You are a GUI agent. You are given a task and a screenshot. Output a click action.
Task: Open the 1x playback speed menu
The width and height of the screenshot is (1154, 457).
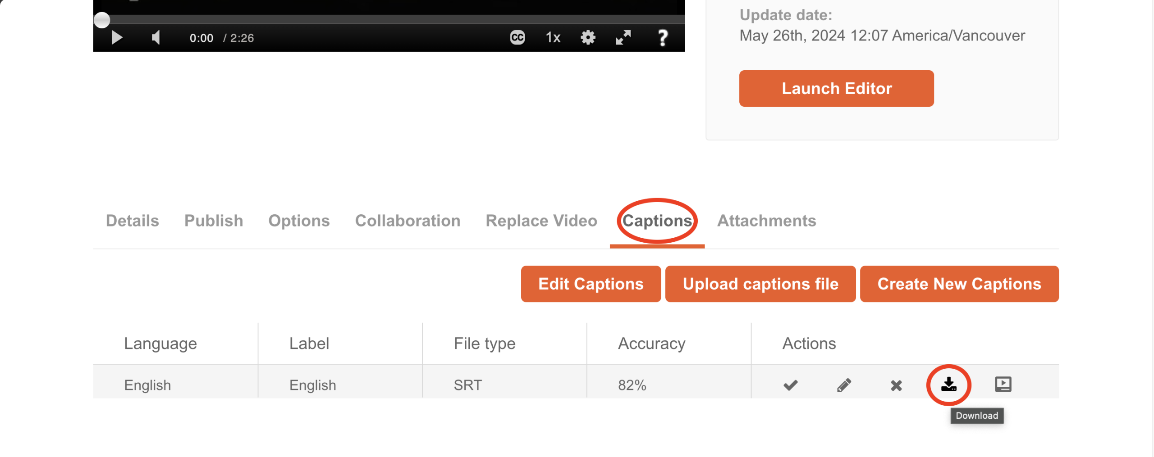pos(553,38)
